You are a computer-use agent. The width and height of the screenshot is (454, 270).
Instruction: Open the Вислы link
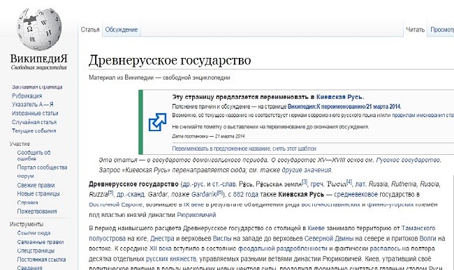222,239
